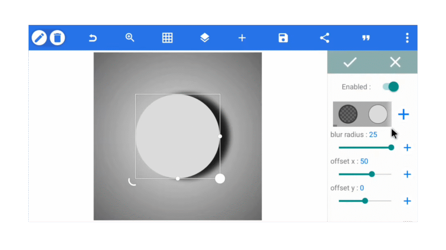446x250 pixels.
Task: Open the three-dot overflow menu
Action: [x=407, y=38]
